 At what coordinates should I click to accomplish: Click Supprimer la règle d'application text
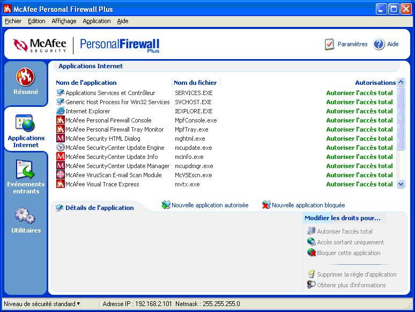(357, 274)
